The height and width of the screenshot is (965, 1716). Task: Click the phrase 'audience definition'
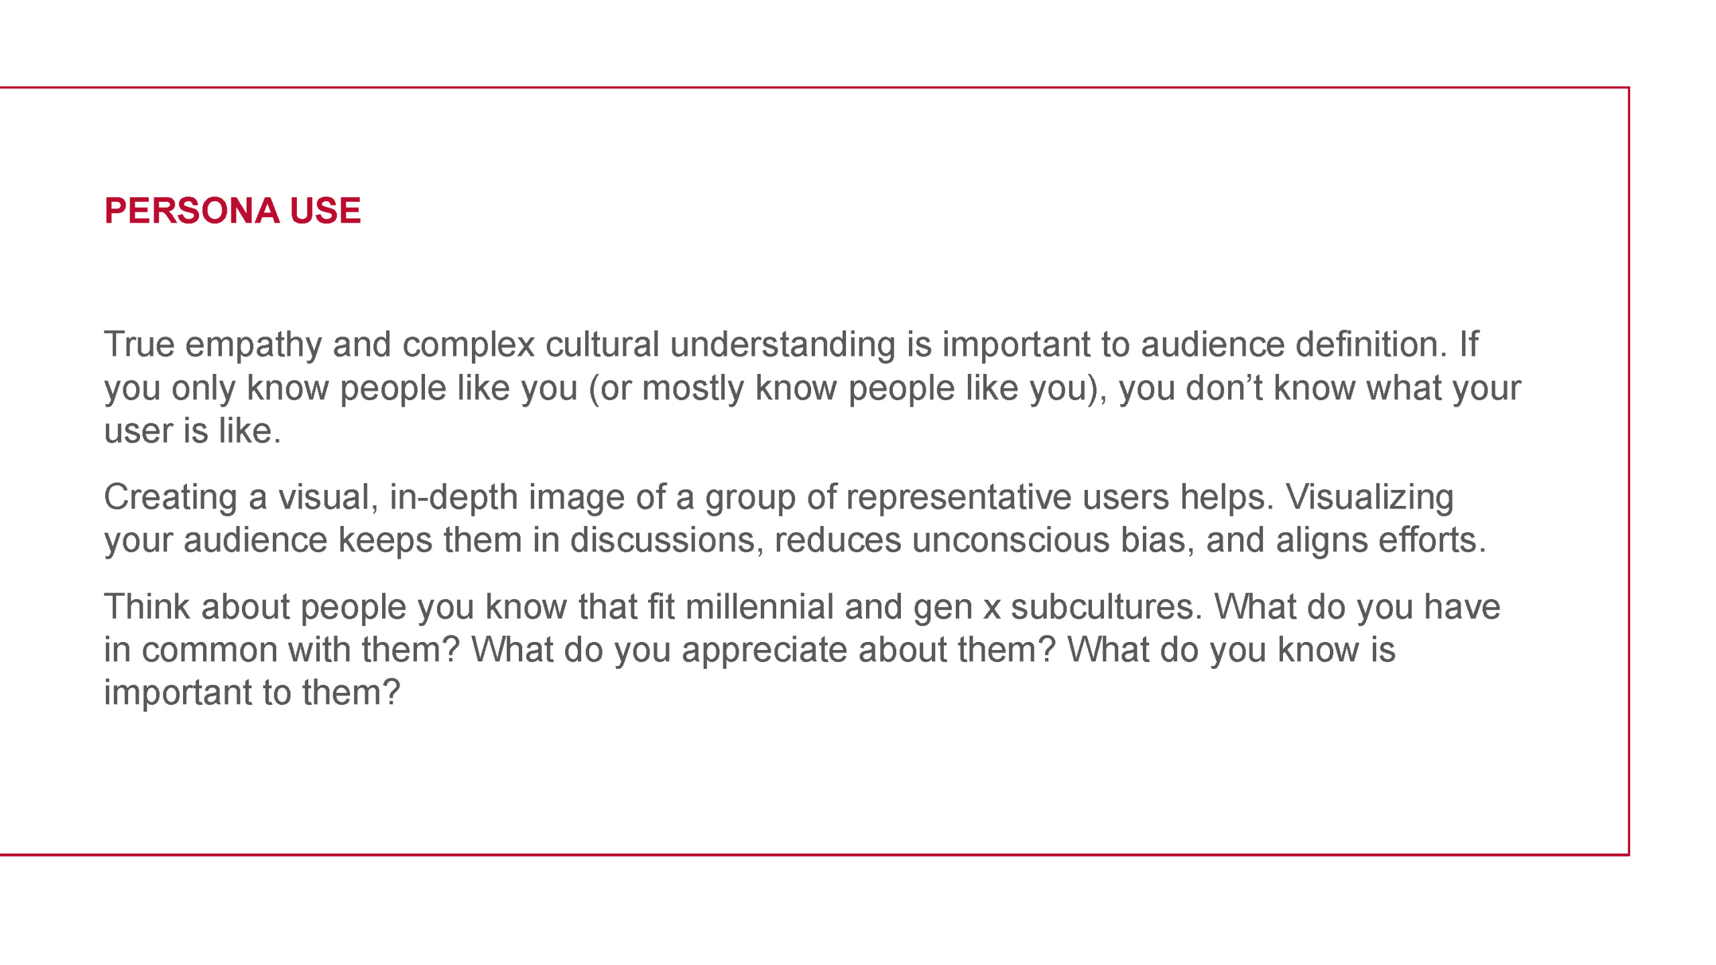point(1290,344)
